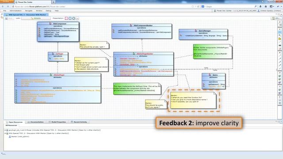283x159 pixels.
Task: Select the Flower Dev Center browser tab
Action: click(x=32, y=2)
